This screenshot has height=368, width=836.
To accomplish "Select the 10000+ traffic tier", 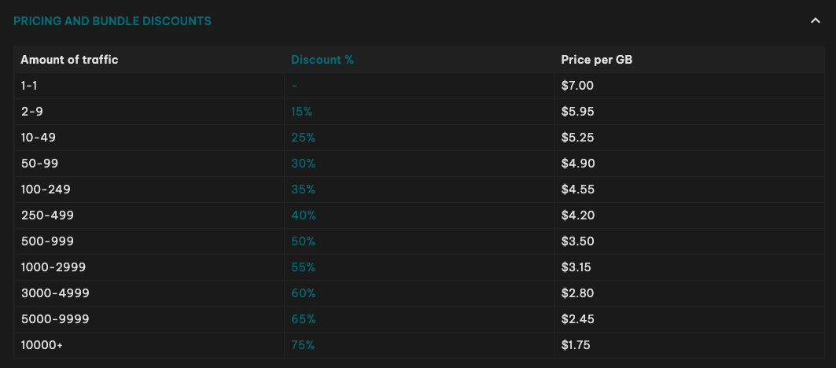I will click(41, 345).
